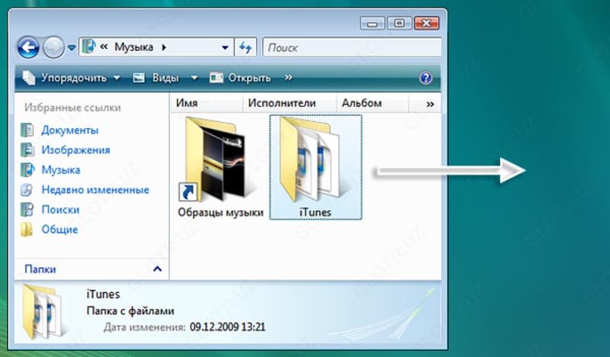This screenshot has width=610, height=357.
Task: Minimize the Explorer window
Action: coord(372,24)
